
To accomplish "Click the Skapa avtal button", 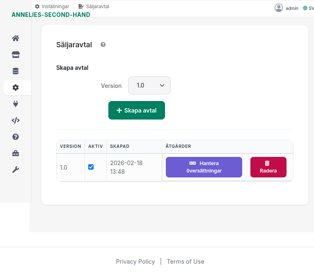I will [x=137, y=110].
